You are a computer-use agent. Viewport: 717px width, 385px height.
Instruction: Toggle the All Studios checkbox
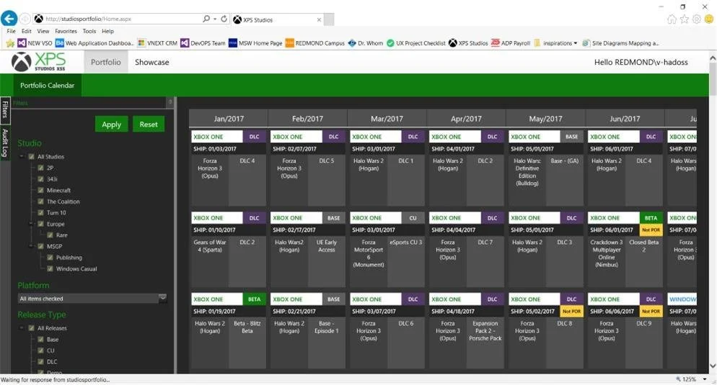[32, 156]
